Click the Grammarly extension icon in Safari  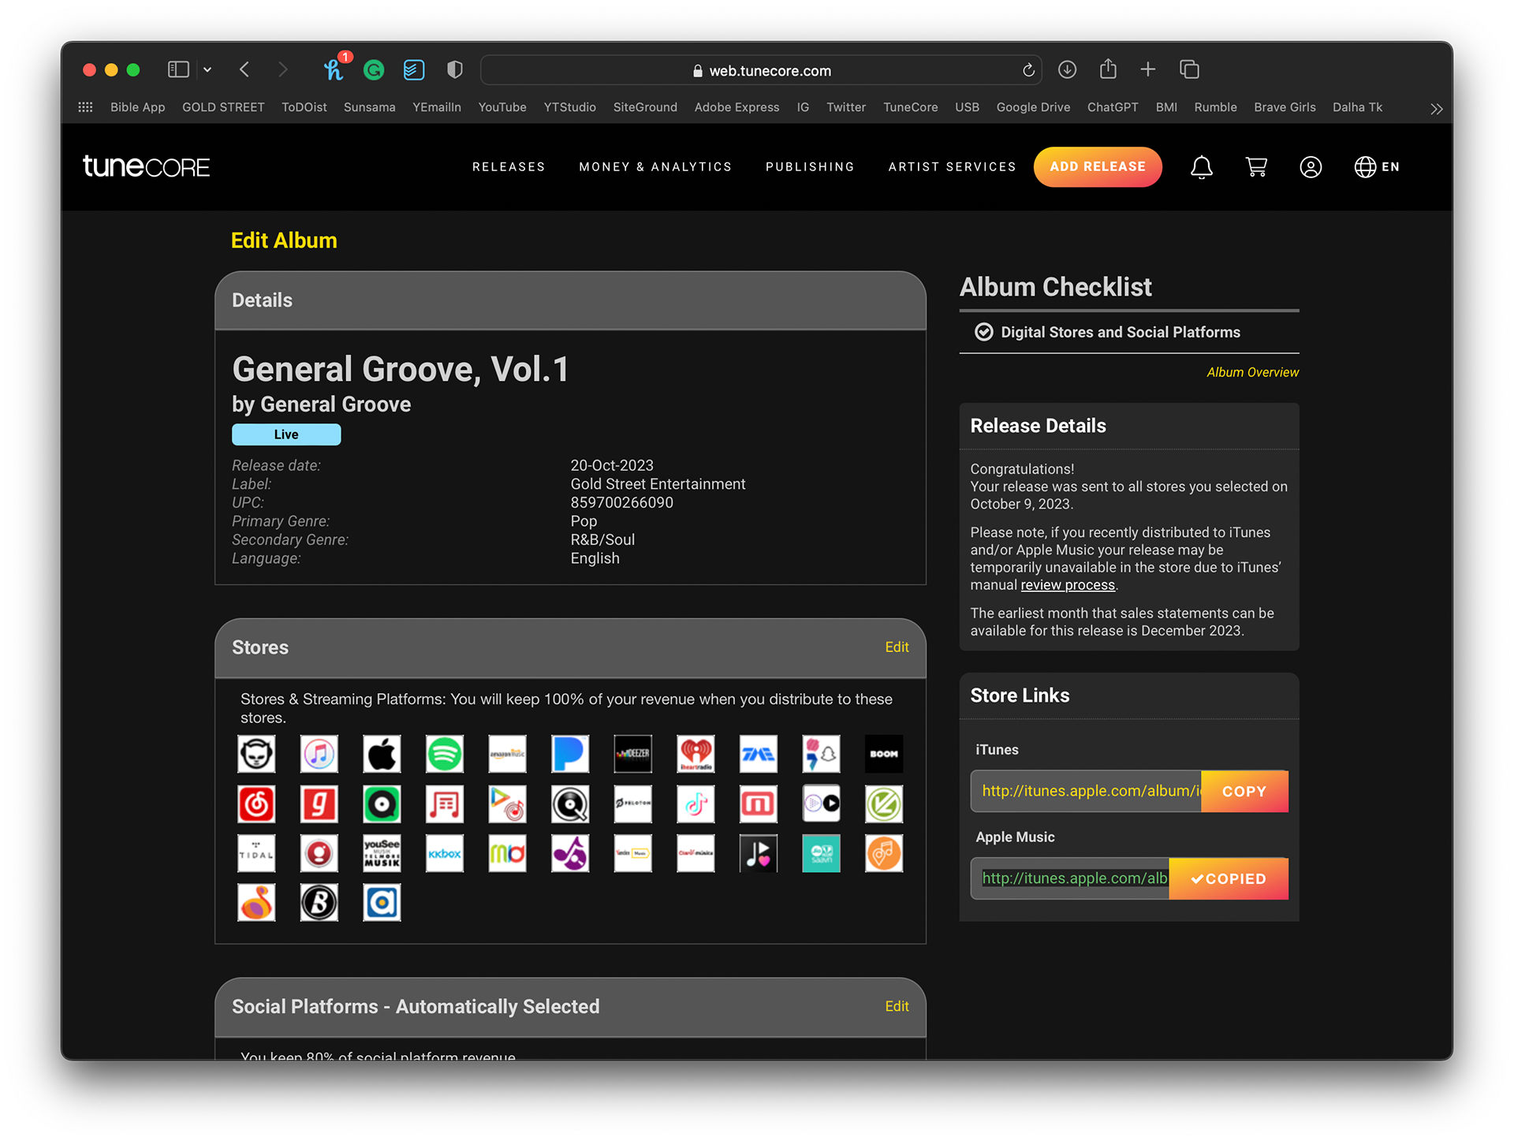pos(374,70)
